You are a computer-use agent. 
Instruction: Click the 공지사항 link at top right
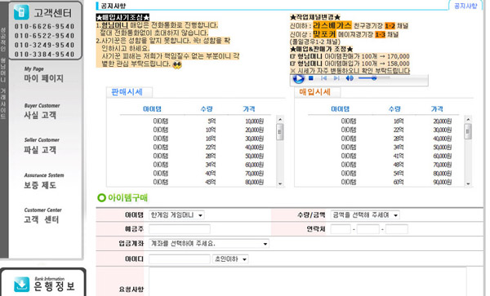click(x=465, y=6)
